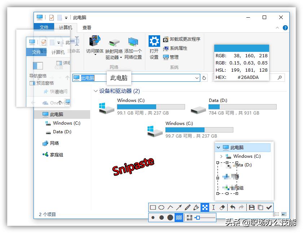Open 系统属性
Screen dimensions: 303x233
175,48
